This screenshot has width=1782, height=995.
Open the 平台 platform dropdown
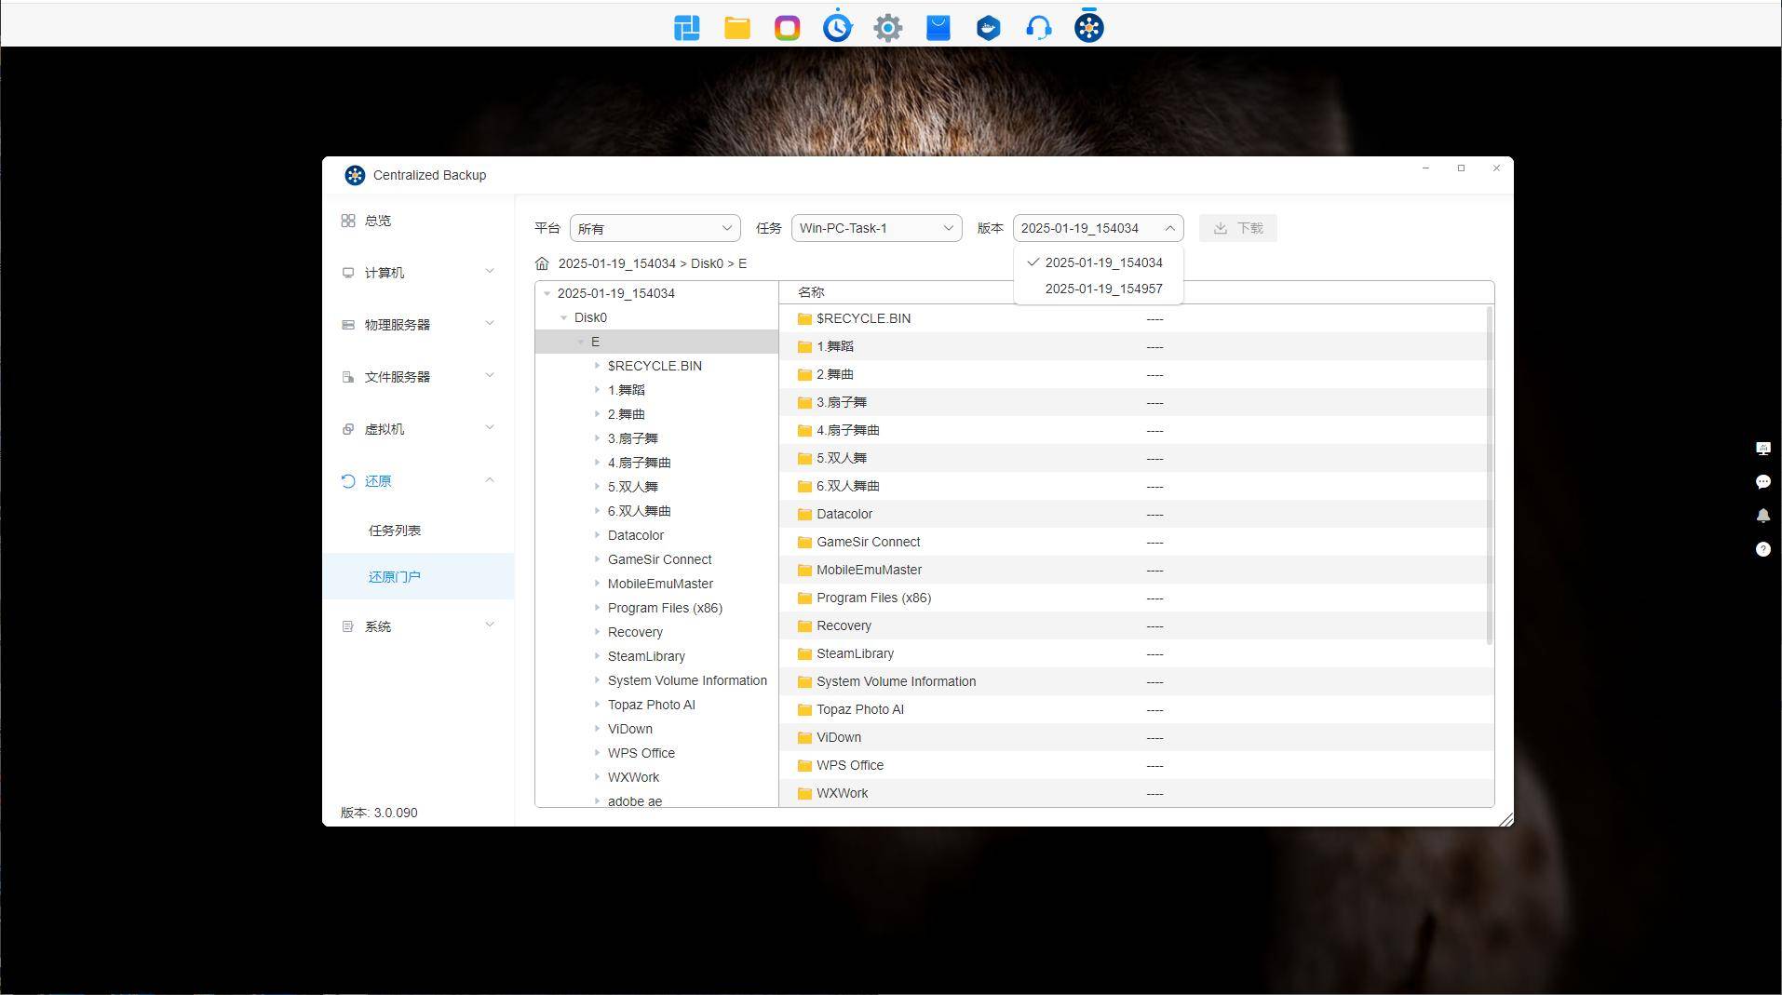pos(655,229)
